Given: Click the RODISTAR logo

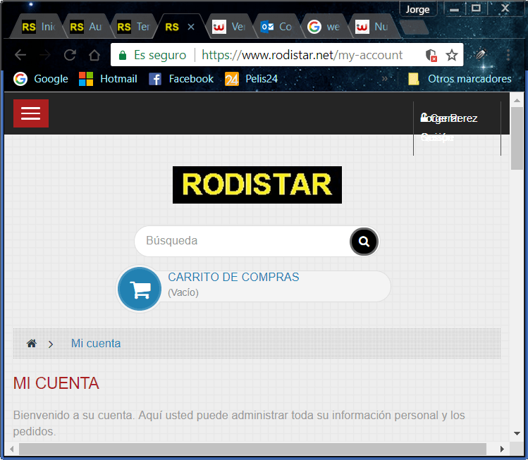Looking at the screenshot, I should coord(257,185).
